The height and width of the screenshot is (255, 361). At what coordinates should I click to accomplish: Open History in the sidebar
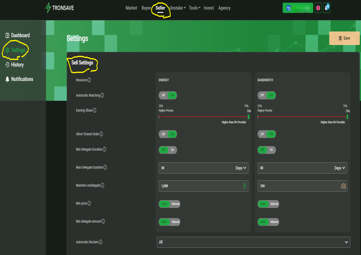pos(17,65)
